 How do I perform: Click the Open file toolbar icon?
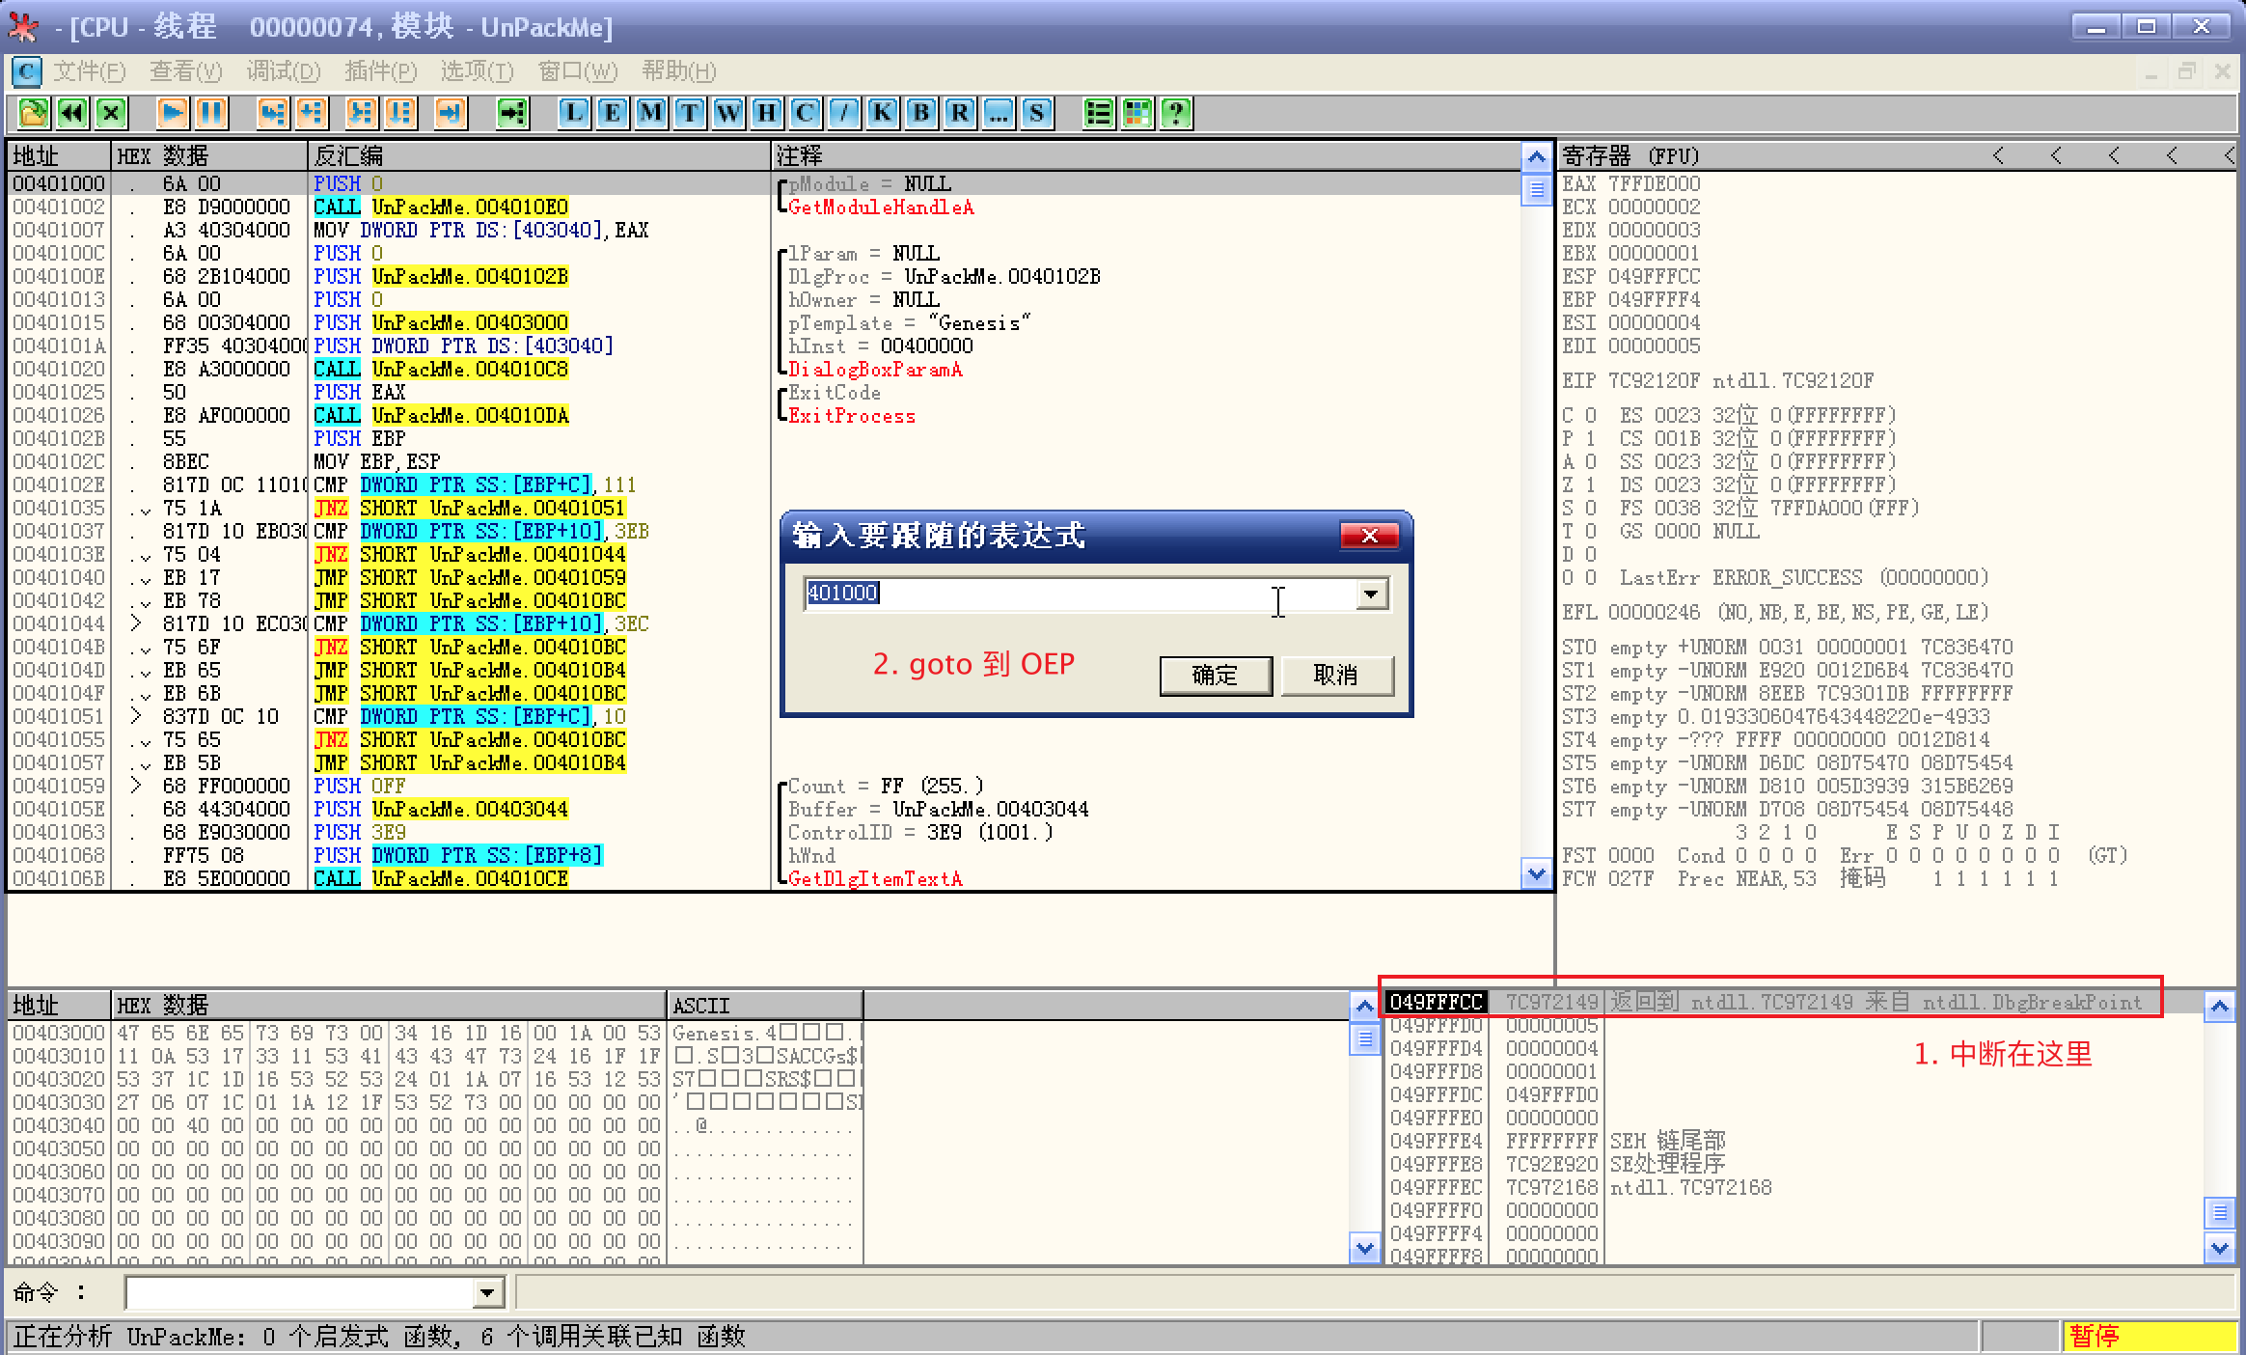tap(33, 113)
